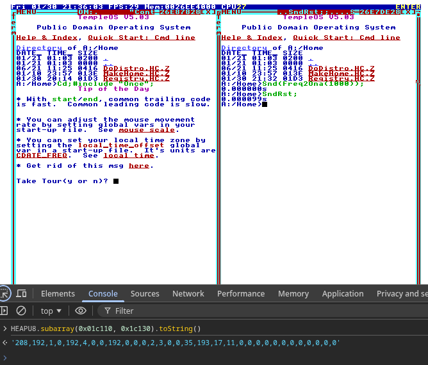Open the 'top' JavaScript context dropdown
The height and width of the screenshot is (365, 428).
pos(51,311)
